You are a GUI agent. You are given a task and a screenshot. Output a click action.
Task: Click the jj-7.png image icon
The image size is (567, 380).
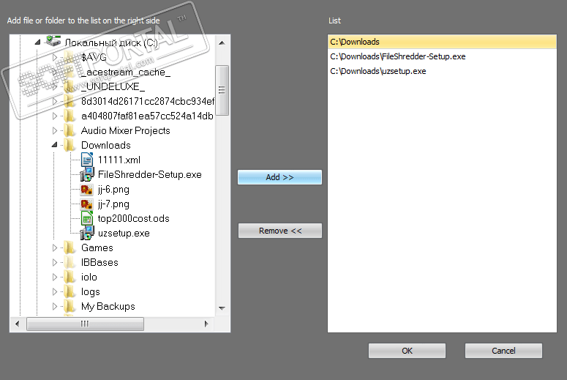(87, 204)
